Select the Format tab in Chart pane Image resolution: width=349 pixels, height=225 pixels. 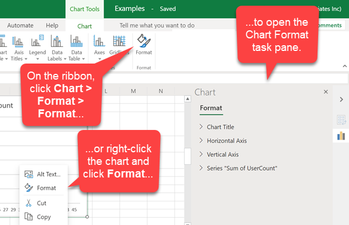[211, 108]
